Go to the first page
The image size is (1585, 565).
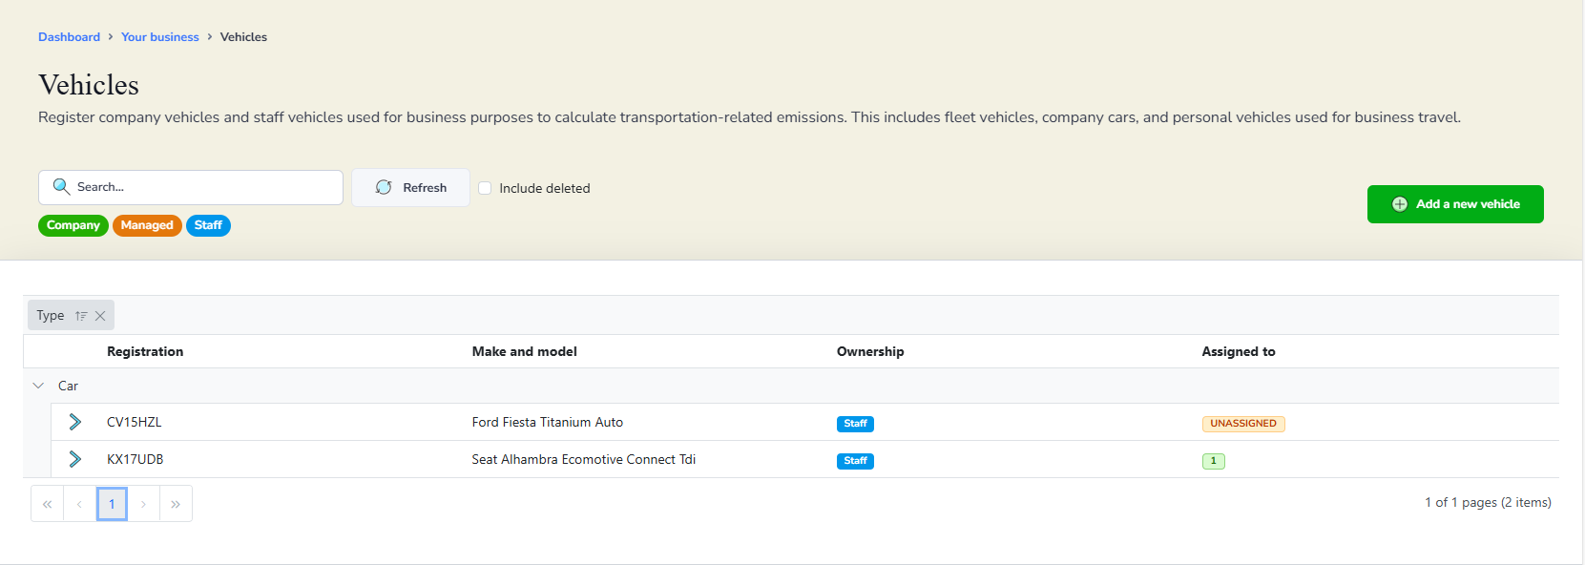click(x=47, y=504)
